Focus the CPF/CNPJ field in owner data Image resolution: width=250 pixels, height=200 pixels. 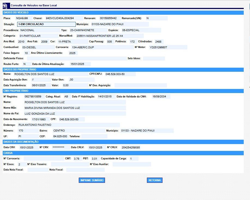click(120, 74)
